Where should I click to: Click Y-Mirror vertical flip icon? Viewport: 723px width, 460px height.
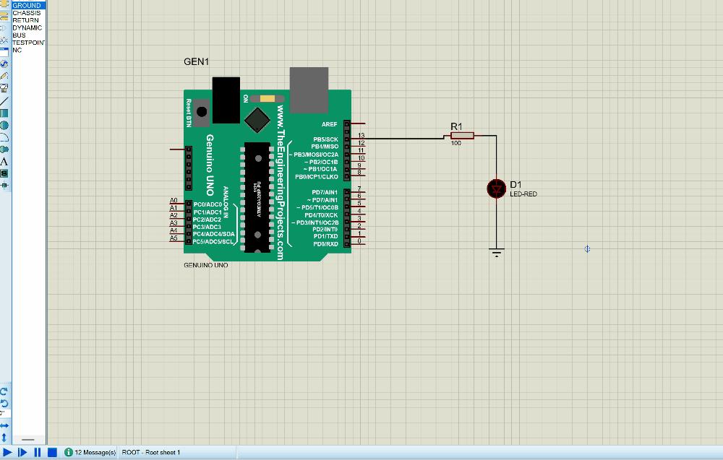click(4, 437)
